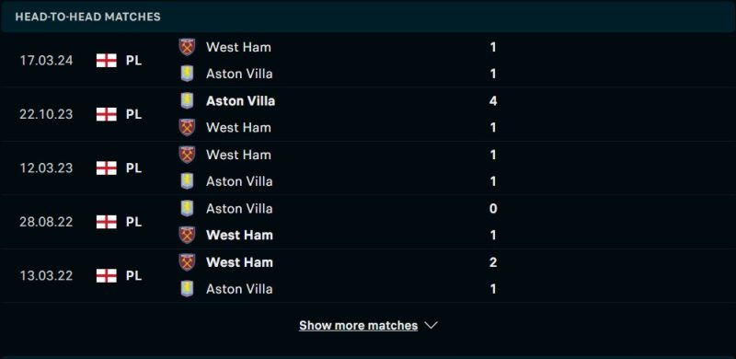
Task: Click Aston Villa crest in 22.10.23 match
Action: pyautogui.click(x=187, y=101)
